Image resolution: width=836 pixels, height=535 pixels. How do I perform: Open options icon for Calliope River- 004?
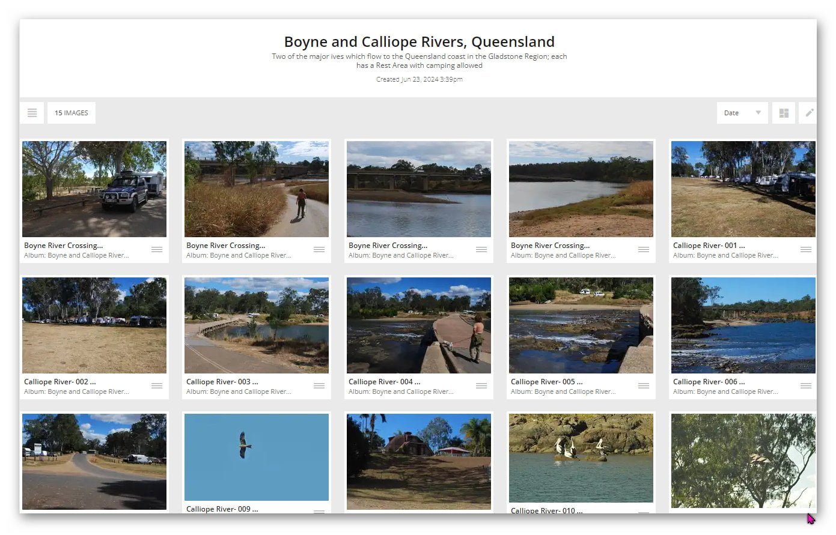tap(481, 386)
